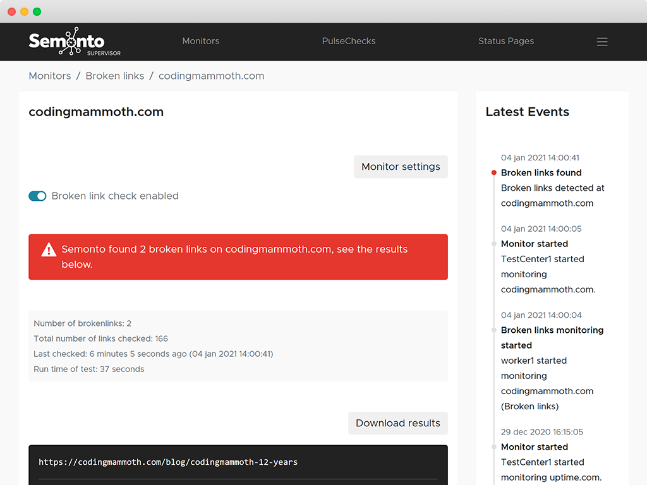Viewport: 647px width, 485px height.
Task: Open the Monitors navigation item
Action: (200, 41)
